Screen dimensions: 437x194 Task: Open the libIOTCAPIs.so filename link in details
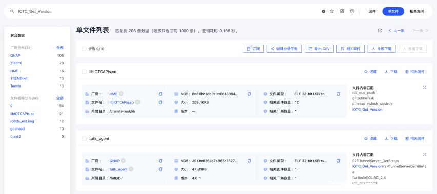(x=122, y=102)
